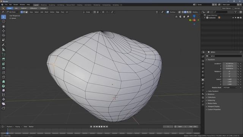Viewport: 243px width, 137px height.
Task: Open Global transform orientation dropdown
Action: 88,12
